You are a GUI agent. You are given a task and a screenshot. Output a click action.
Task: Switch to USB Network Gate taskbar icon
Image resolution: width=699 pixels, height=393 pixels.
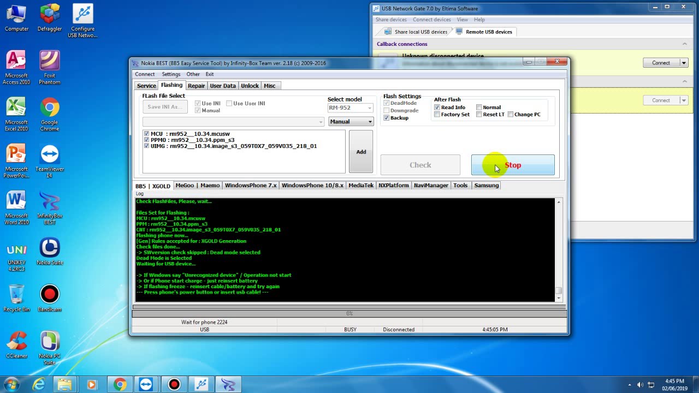pyautogui.click(x=201, y=384)
